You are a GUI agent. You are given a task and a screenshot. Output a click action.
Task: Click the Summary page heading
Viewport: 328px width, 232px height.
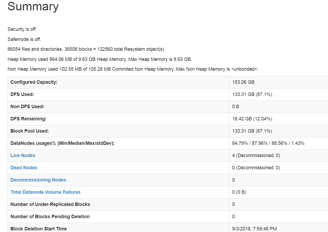click(33, 7)
